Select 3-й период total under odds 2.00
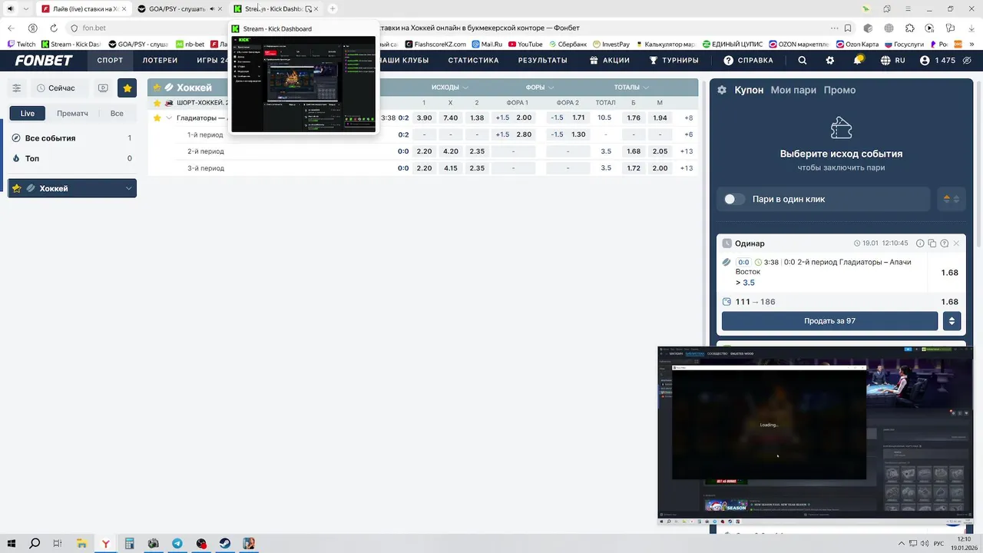 pos(660,168)
